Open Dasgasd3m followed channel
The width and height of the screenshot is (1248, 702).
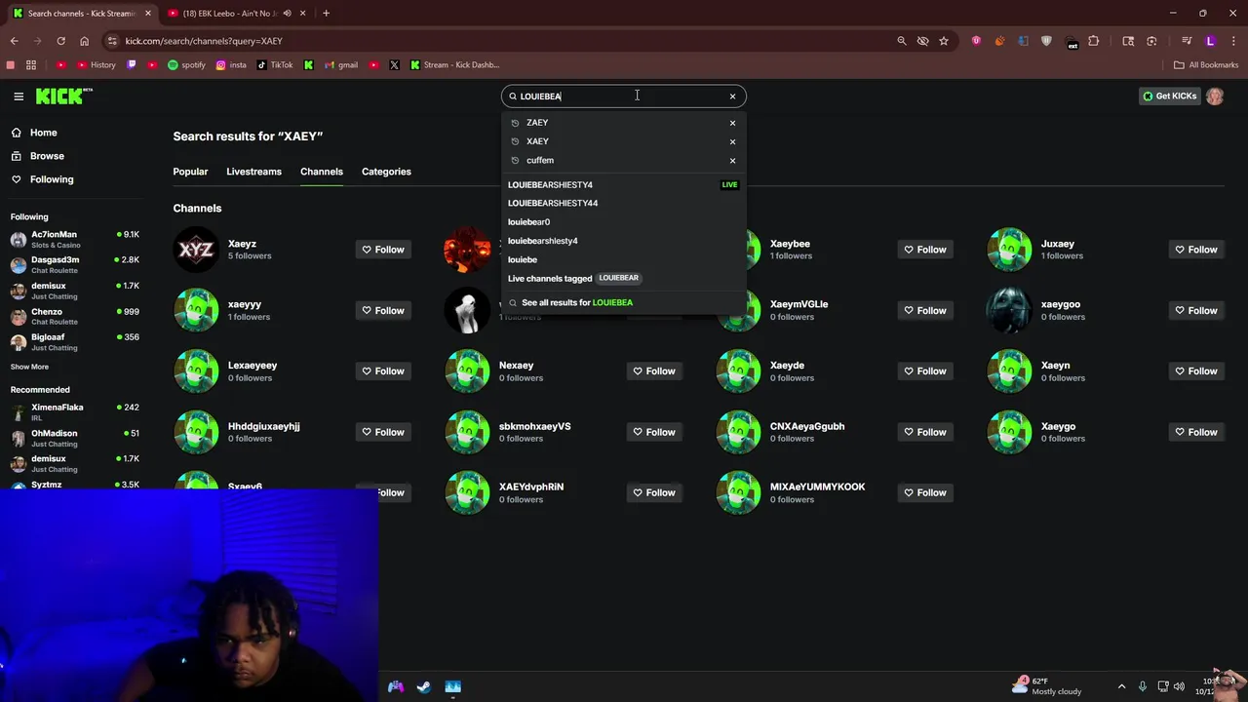point(74,265)
